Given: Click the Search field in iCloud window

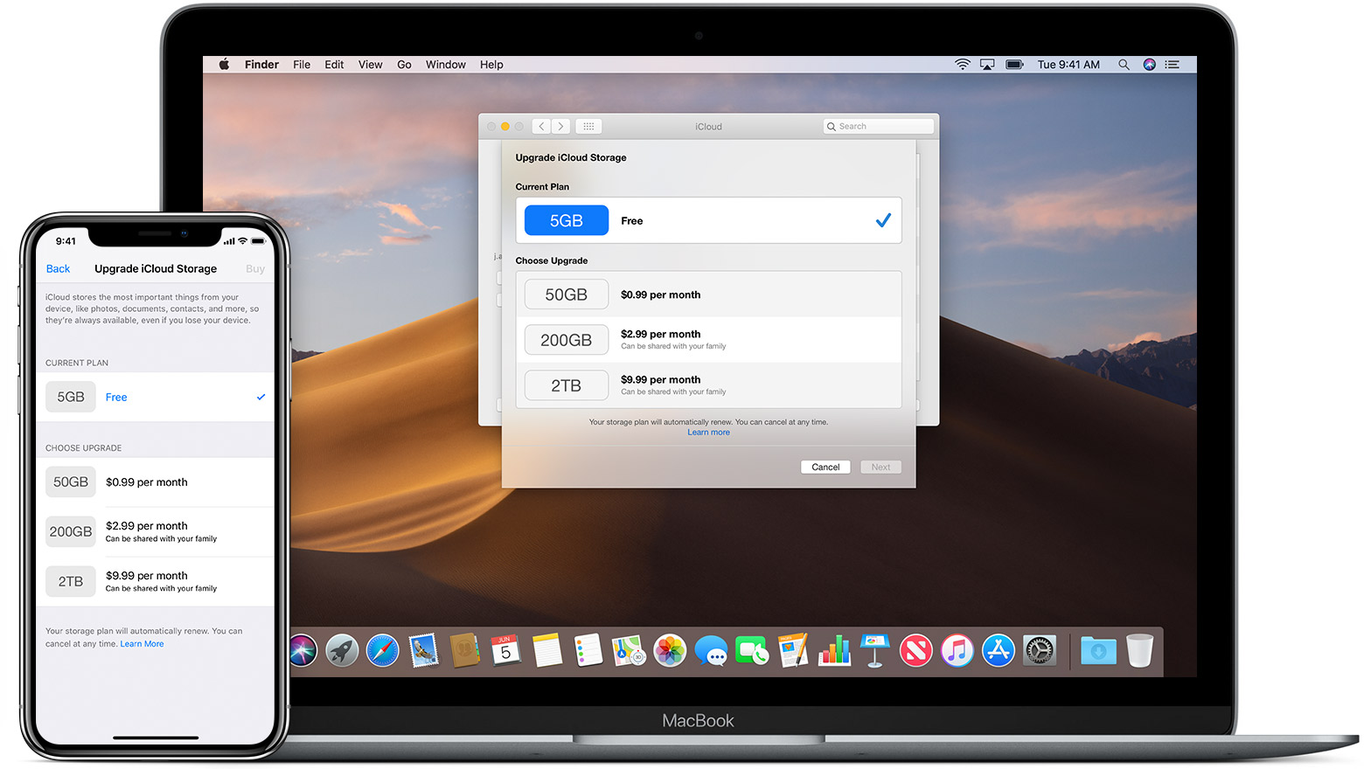Looking at the screenshot, I should coord(879,127).
